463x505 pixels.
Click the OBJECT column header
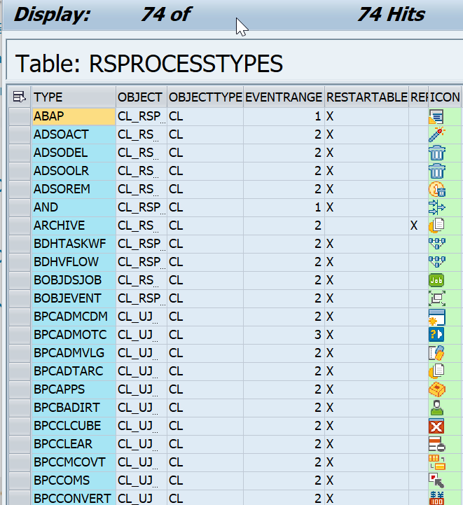141,97
